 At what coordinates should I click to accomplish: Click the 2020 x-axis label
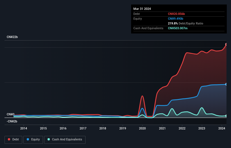click(142, 128)
